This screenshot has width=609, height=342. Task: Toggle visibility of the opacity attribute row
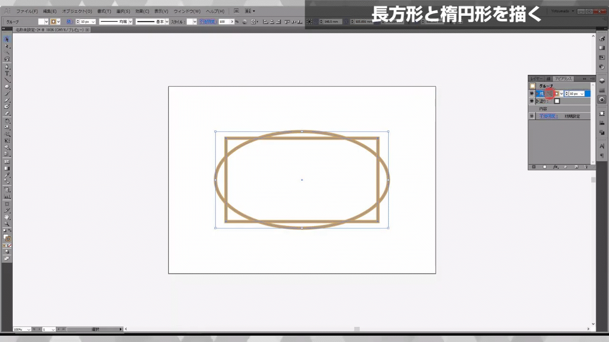point(531,115)
